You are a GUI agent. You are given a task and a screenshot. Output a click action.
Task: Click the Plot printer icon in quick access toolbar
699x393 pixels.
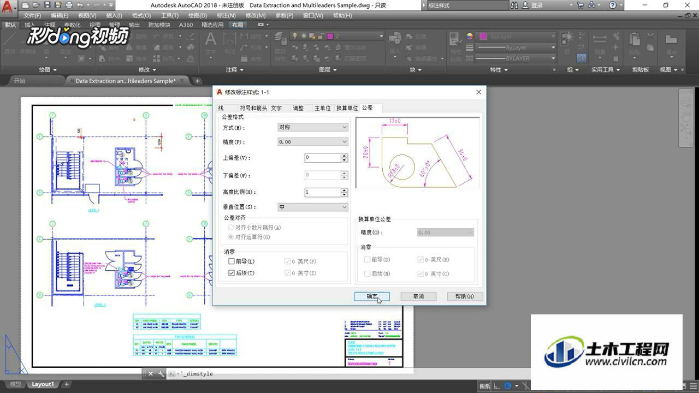tap(69, 5)
